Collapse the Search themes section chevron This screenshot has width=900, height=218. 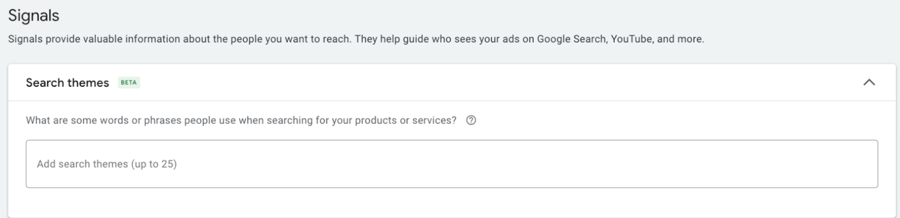pos(869,82)
